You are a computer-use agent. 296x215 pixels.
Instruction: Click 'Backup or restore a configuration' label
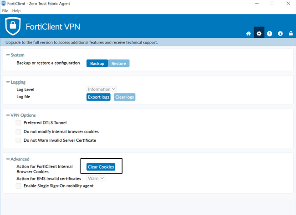[x=48, y=63]
